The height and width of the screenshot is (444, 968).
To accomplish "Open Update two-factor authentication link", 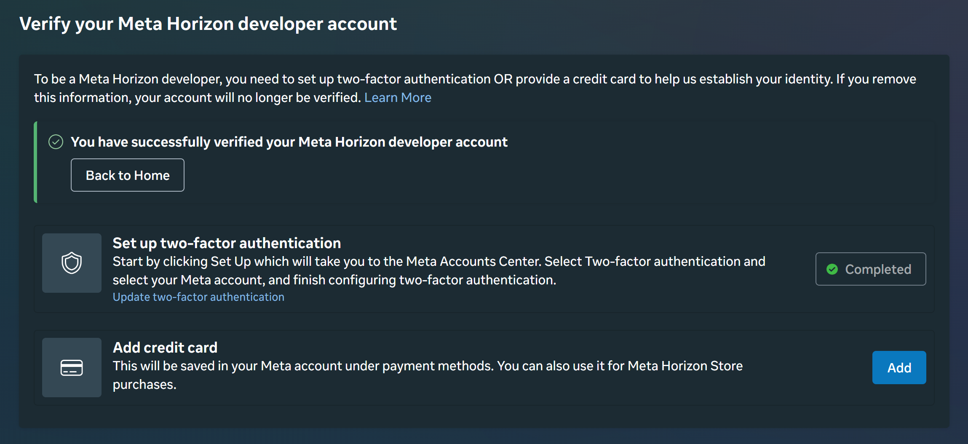I will coord(198,297).
